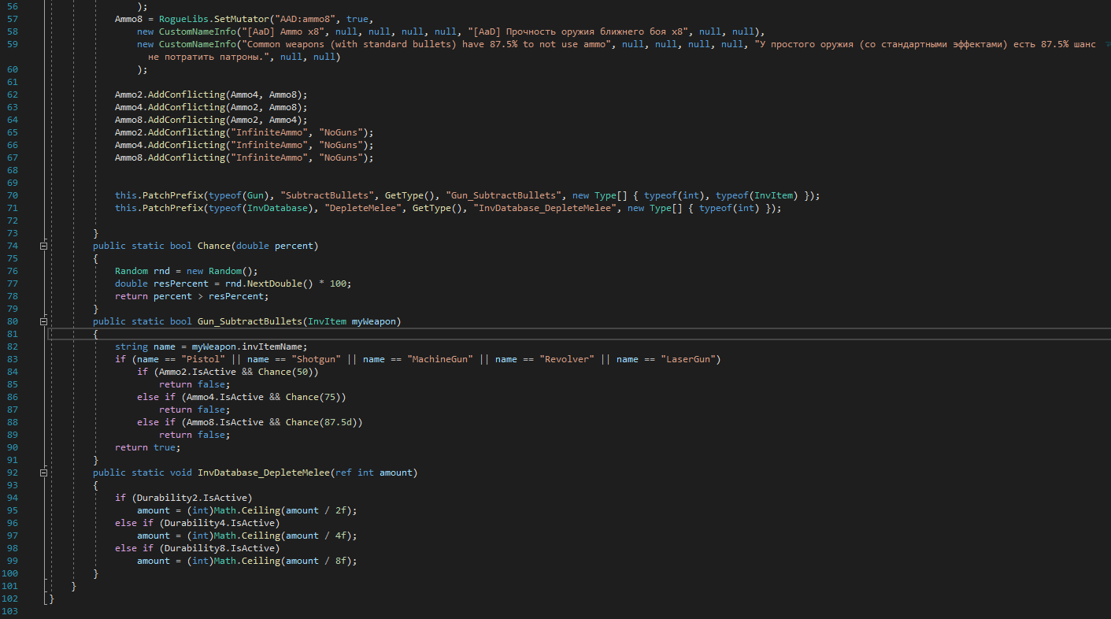Select line number 95 in the gutter
Viewport: 1111px width, 619px height.
point(11,510)
